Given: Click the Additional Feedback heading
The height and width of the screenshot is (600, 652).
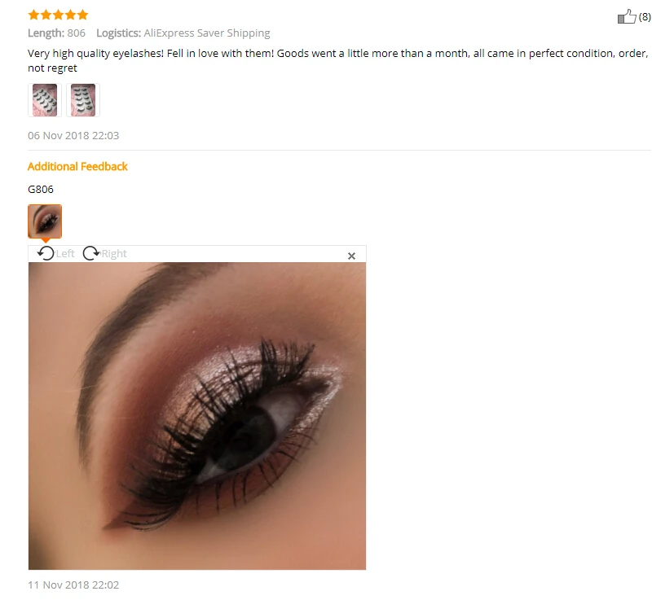Looking at the screenshot, I should (x=77, y=167).
